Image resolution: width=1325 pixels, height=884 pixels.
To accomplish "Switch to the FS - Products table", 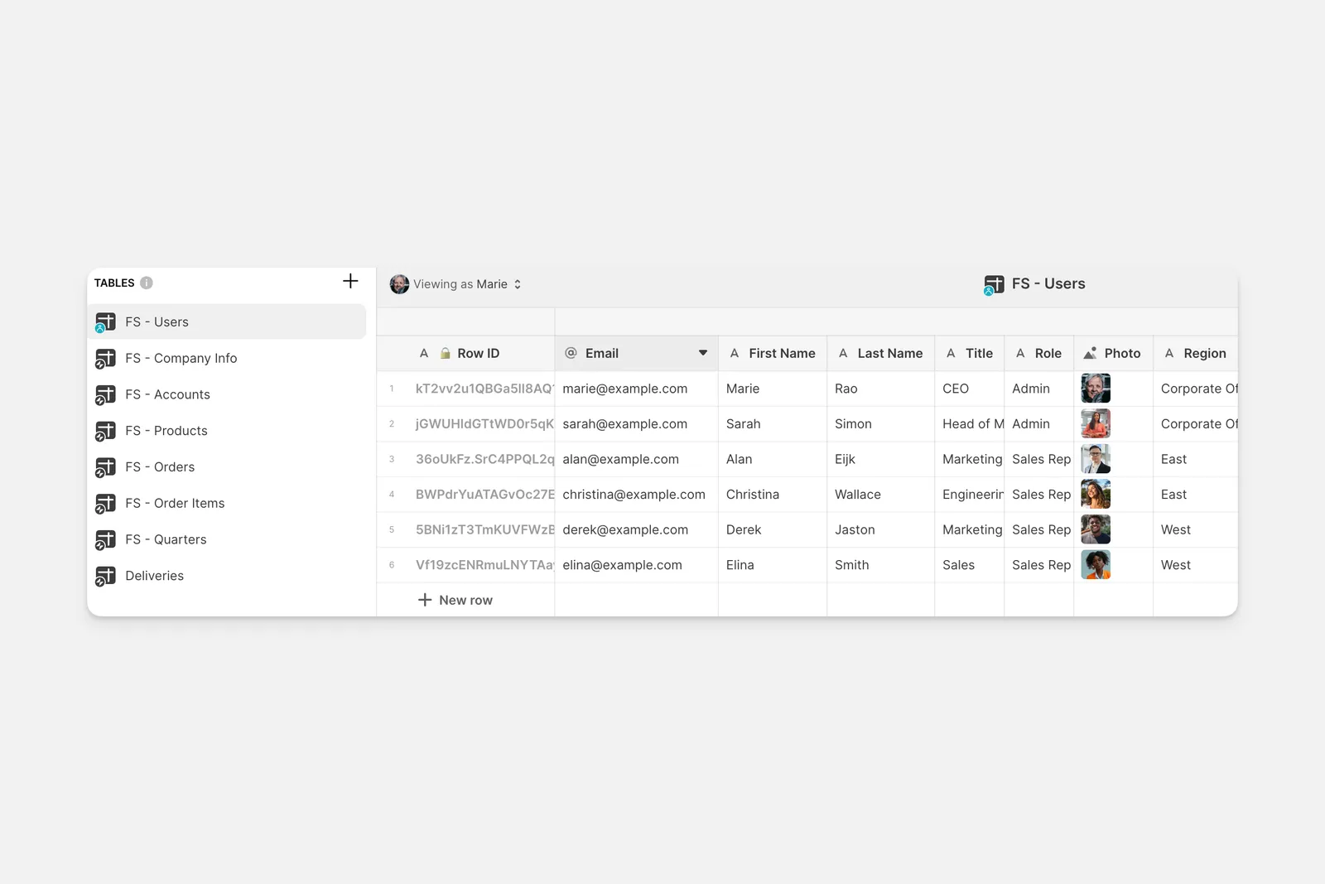I will [x=227, y=431].
